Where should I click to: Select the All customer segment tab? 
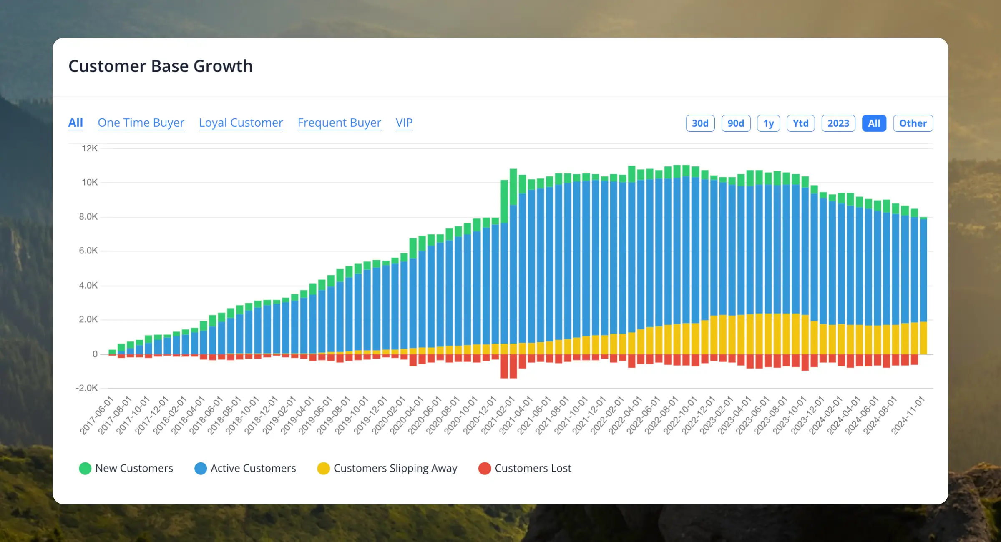click(75, 123)
